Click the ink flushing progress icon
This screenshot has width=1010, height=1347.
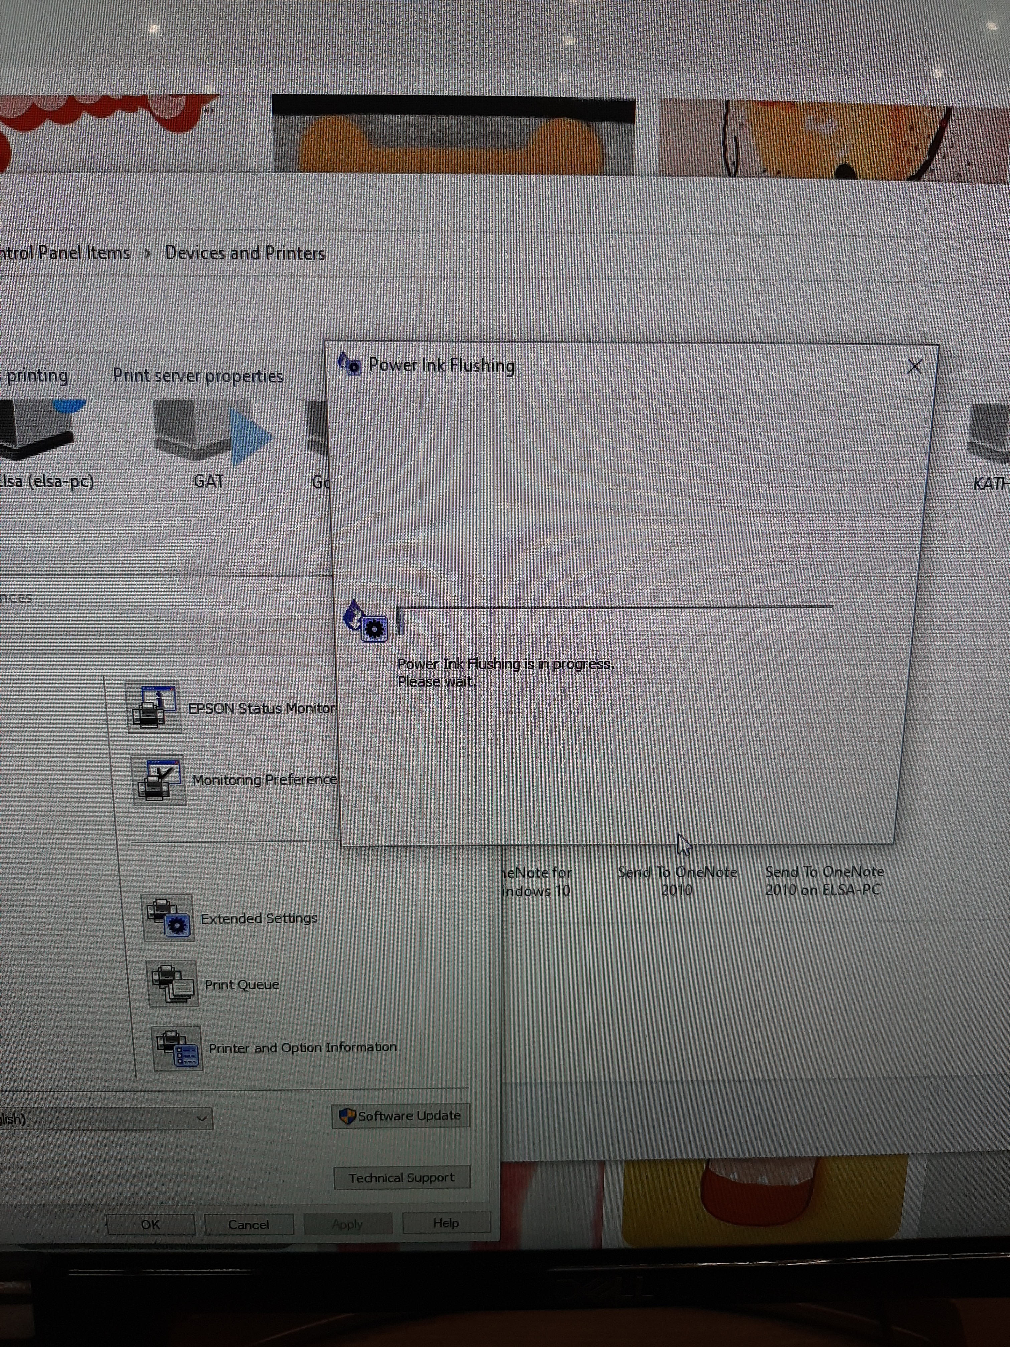tap(365, 621)
